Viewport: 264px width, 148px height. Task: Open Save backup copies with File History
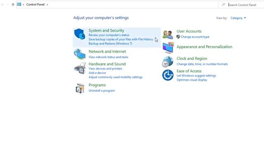(x=121, y=39)
